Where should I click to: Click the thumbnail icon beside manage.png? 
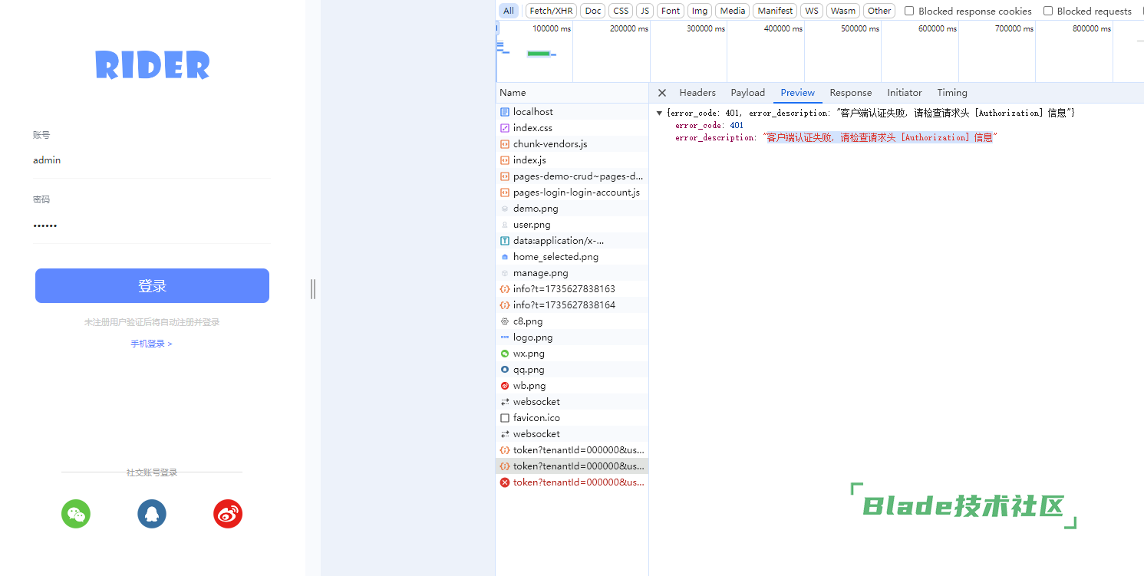coord(505,273)
